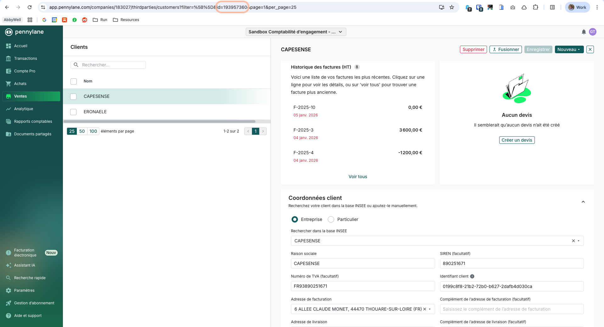Expand the Nouveau dropdown button

coord(569,49)
